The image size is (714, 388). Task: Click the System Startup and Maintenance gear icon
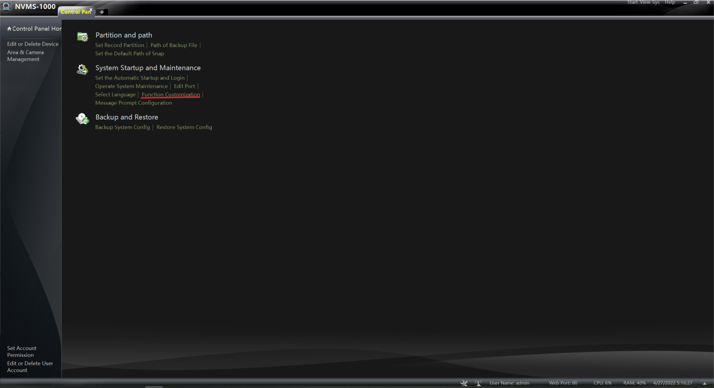point(82,69)
